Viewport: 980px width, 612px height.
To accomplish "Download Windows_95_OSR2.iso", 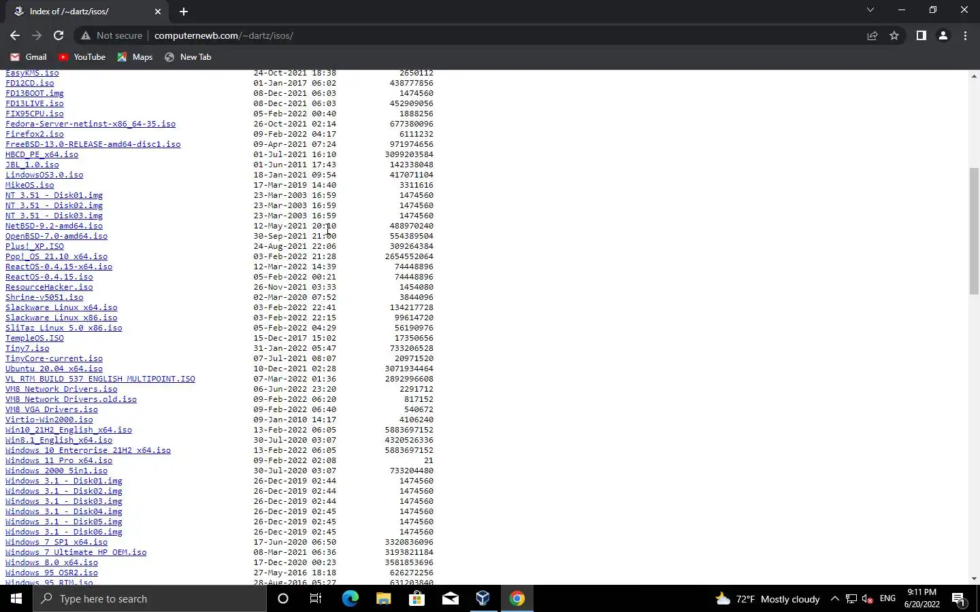I will [x=52, y=573].
